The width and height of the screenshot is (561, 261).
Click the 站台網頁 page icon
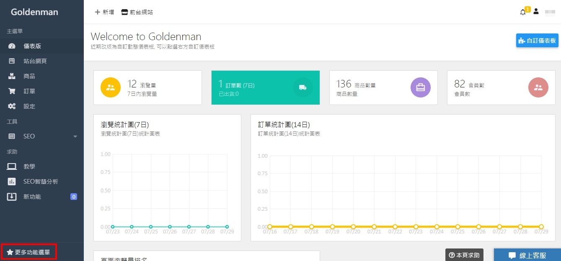point(12,61)
